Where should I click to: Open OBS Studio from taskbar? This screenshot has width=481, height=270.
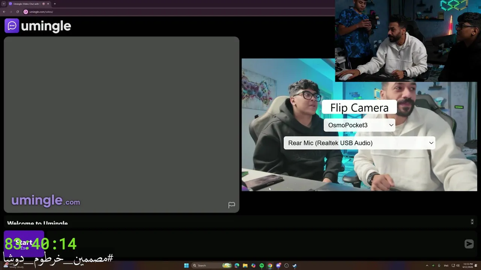pyautogui.click(x=286, y=265)
